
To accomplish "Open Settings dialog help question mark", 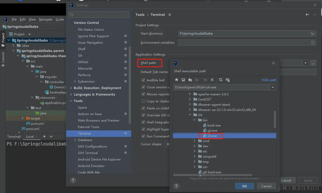I will (x=73, y=180).
